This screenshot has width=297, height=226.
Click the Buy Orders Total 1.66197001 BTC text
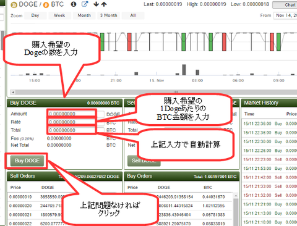click(215, 177)
